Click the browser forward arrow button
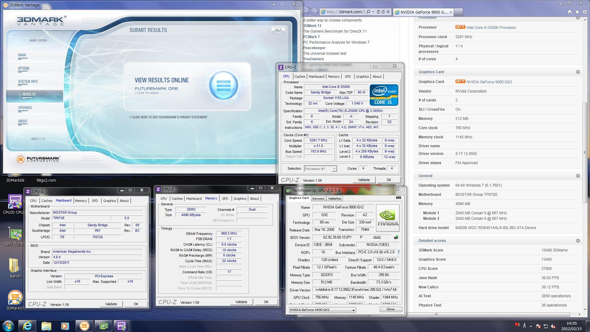The width and height of the screenshot is (590, 332). [x=314, y=12]
